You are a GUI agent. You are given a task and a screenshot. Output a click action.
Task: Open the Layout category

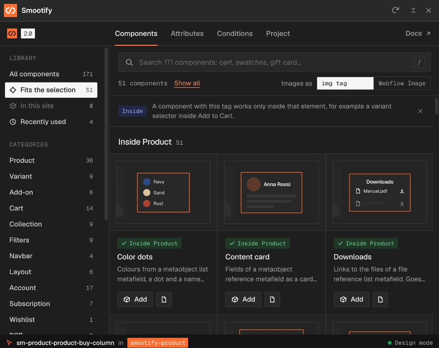[x=51, y=272]
